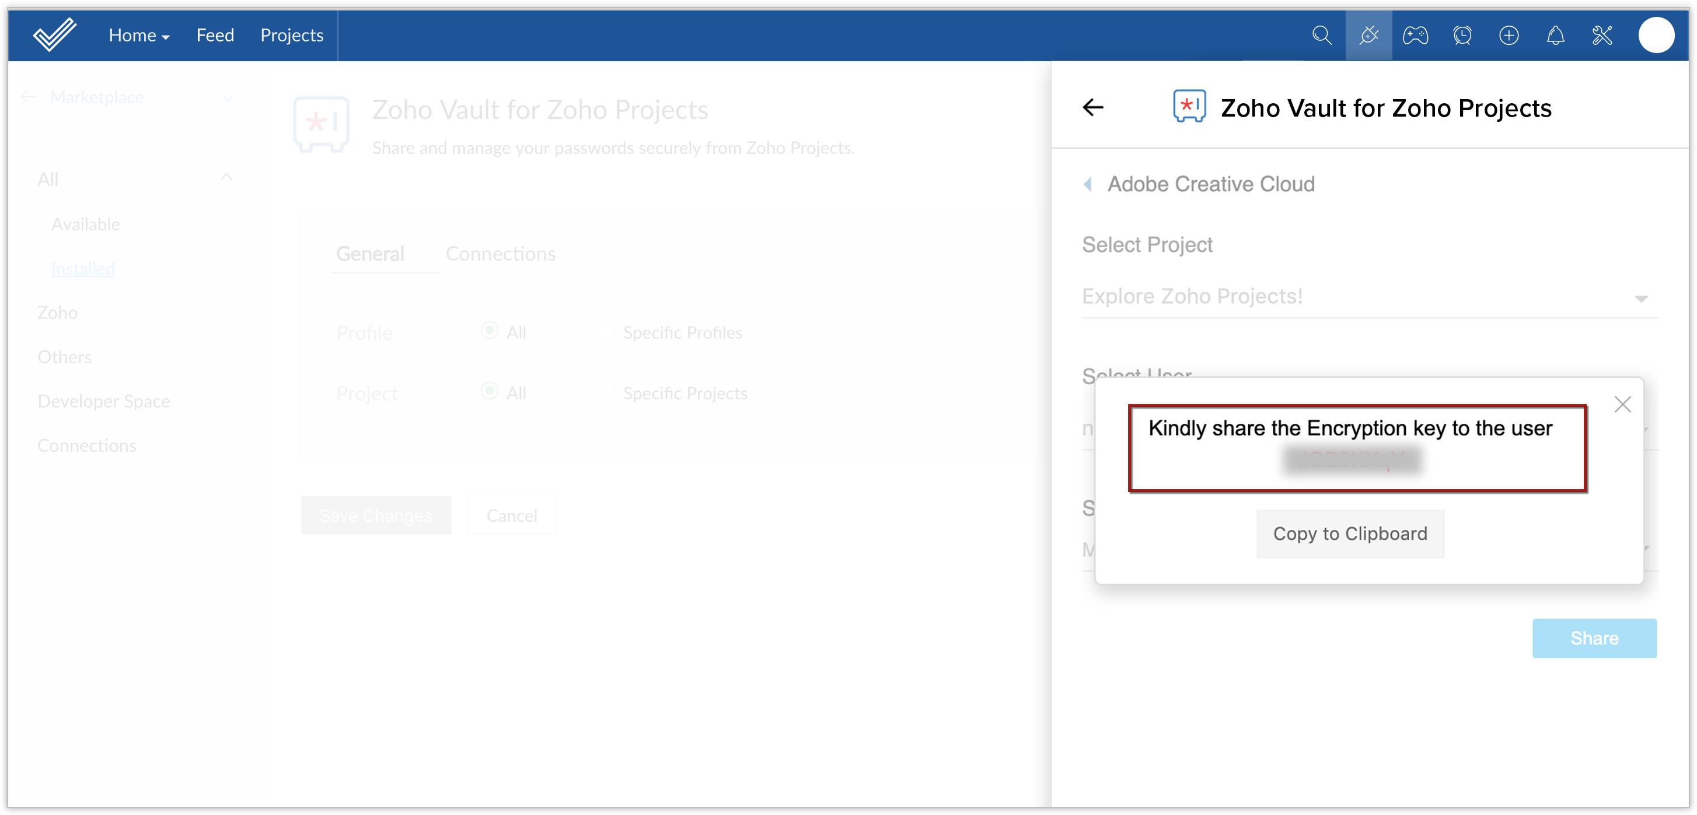The height and width of the screenshot is (815, 1697).
Task: Select Available in sidebar
Action: [x=86, y=224]
